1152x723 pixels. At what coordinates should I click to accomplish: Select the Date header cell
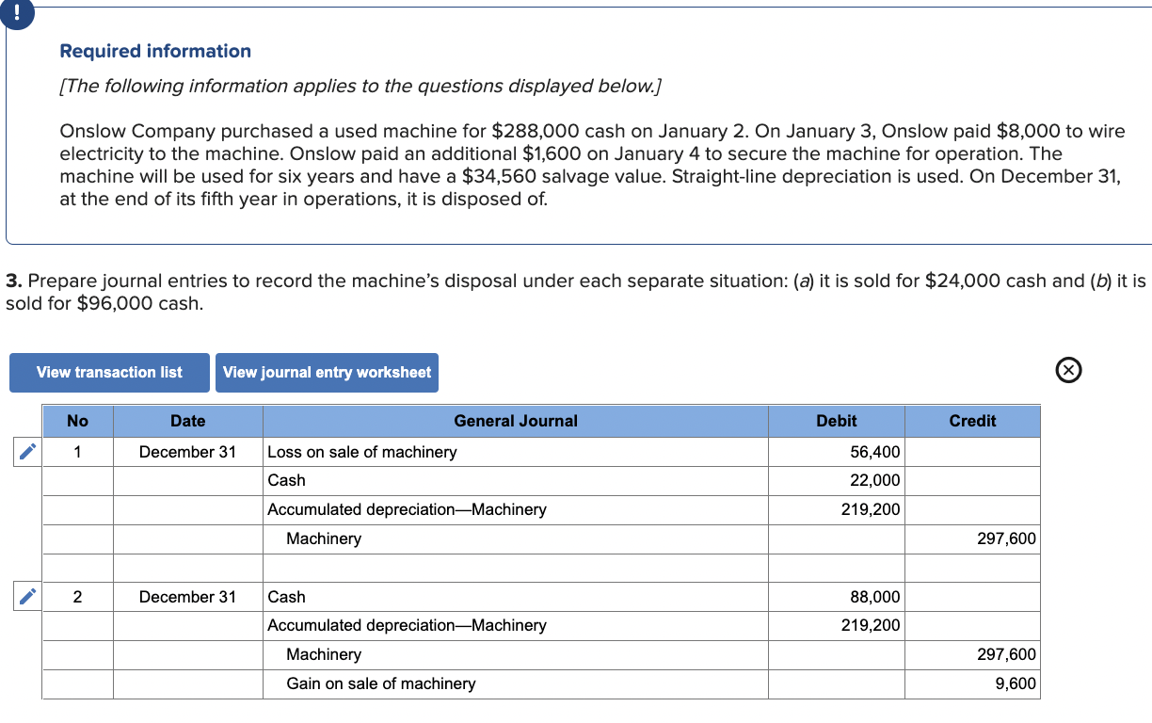tap(187, 421)
